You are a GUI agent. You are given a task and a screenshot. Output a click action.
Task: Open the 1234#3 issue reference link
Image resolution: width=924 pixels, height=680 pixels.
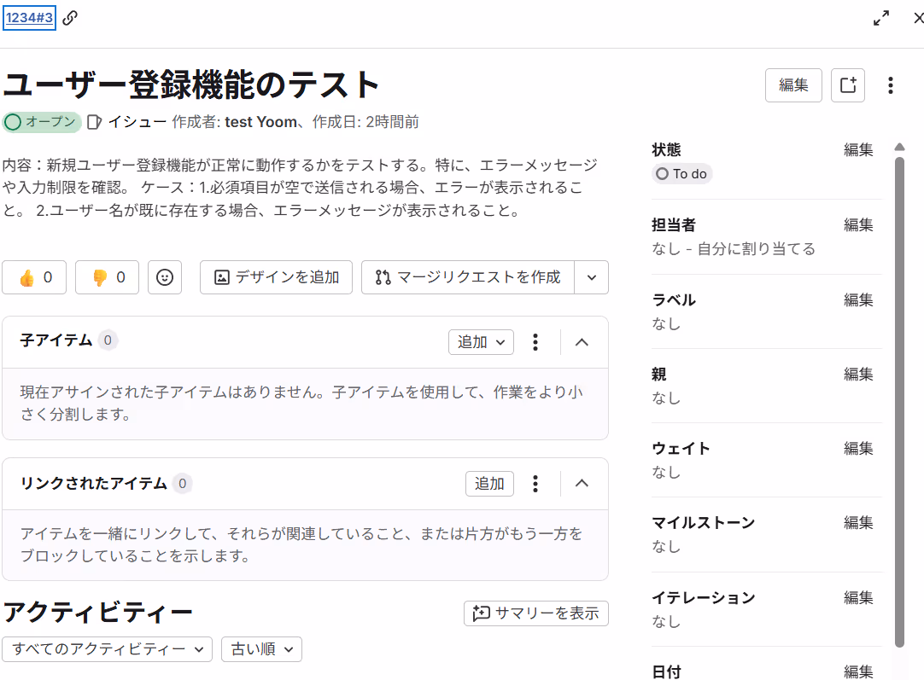30,18
